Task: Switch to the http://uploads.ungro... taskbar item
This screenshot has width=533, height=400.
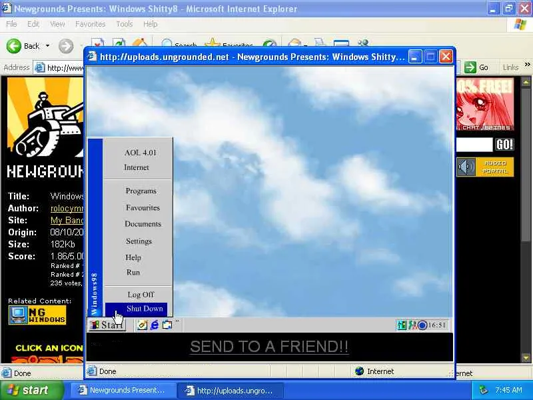Action: tap(231, 391)
